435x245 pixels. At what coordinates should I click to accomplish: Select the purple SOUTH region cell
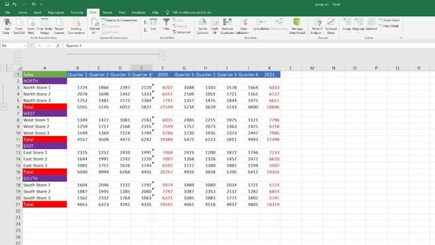pos(45,178)
